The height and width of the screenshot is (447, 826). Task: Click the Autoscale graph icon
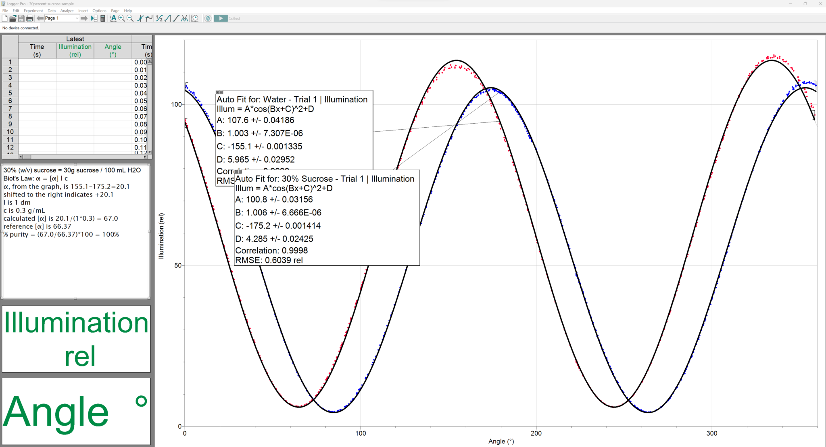click(113, 18)
